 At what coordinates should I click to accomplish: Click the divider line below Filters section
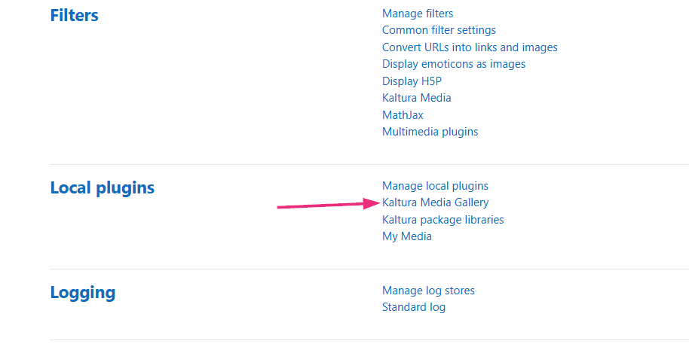[x=369, y=165]
